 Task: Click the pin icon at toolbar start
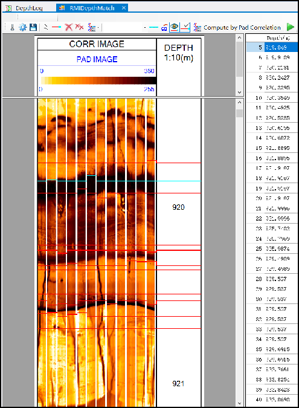12,27
